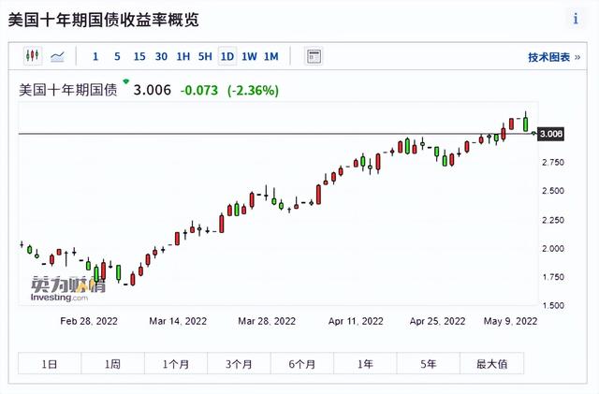Select the 1个月 range tab
The width and height of the screenshot is (599, 394).
(x=176, y=363)
